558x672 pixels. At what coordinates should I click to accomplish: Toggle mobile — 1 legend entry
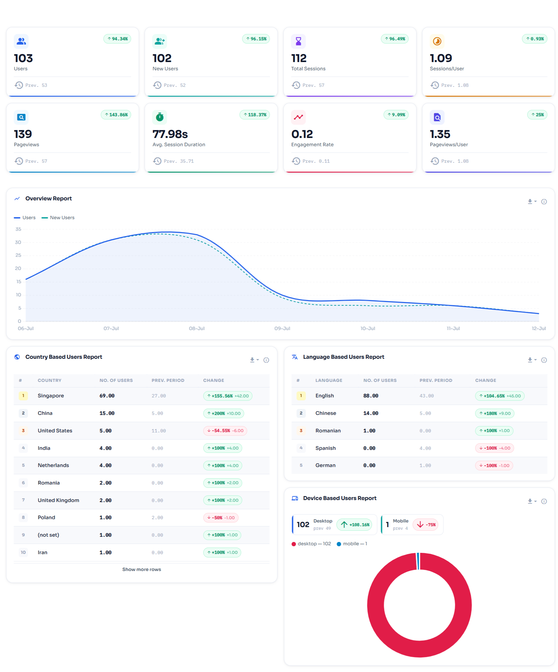click(x=352, y=544)
